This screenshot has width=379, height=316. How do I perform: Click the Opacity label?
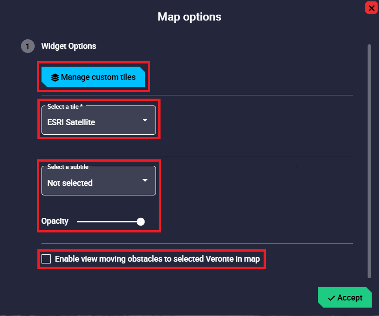55,221
